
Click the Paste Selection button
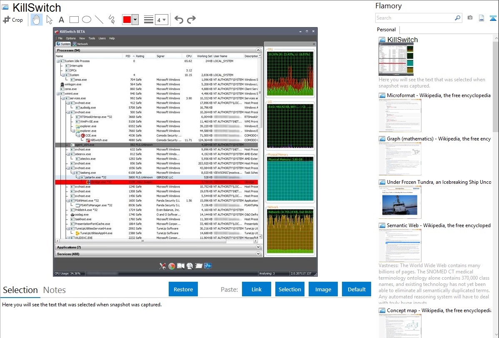tap(290, 289)
